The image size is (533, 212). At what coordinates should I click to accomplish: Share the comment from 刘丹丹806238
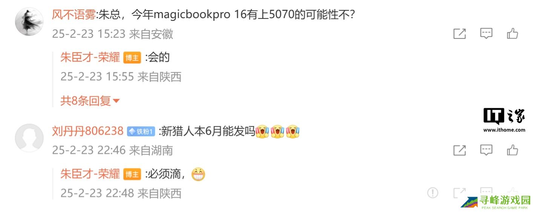pos(459,150)
